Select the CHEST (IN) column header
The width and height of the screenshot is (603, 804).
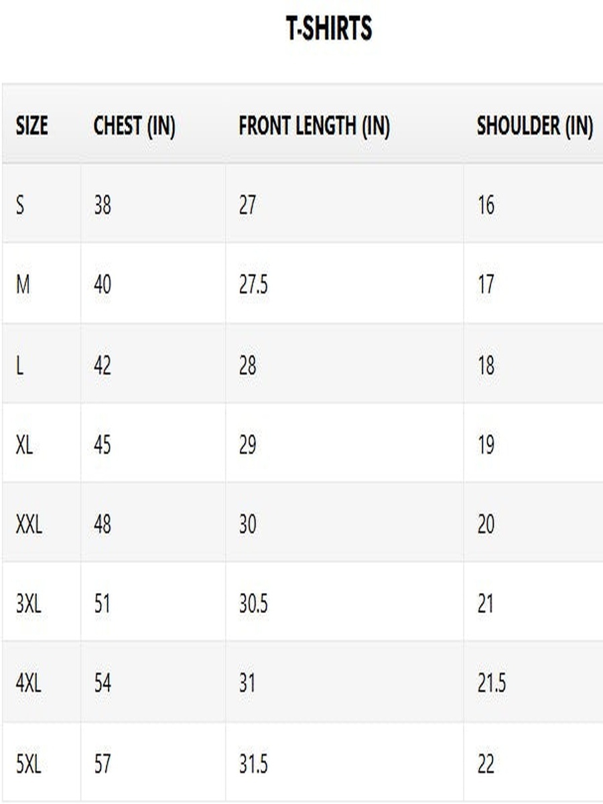click(134, 126)
